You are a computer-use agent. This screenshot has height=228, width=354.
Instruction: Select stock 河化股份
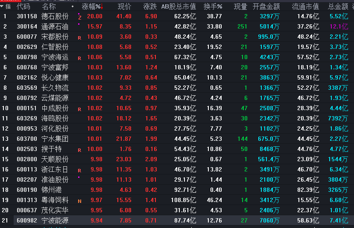55,128
